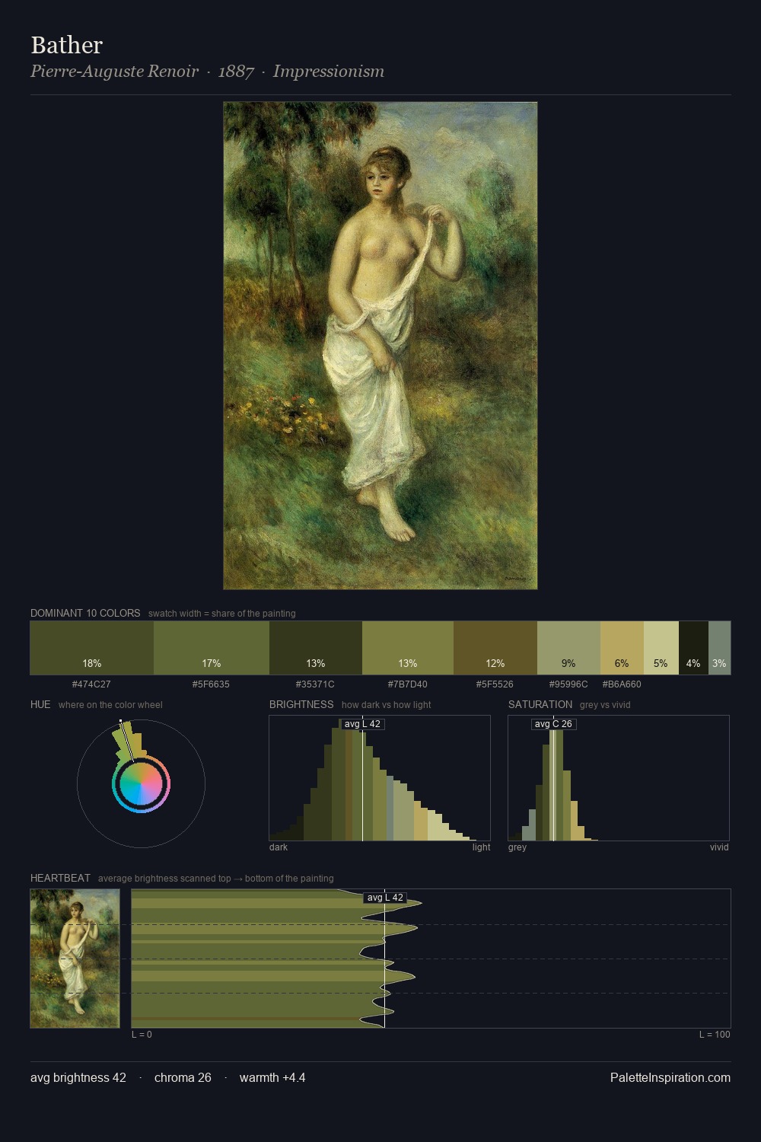
Task: Open the PaletteInspiration.com link
Action: (x=670, y=1078)
